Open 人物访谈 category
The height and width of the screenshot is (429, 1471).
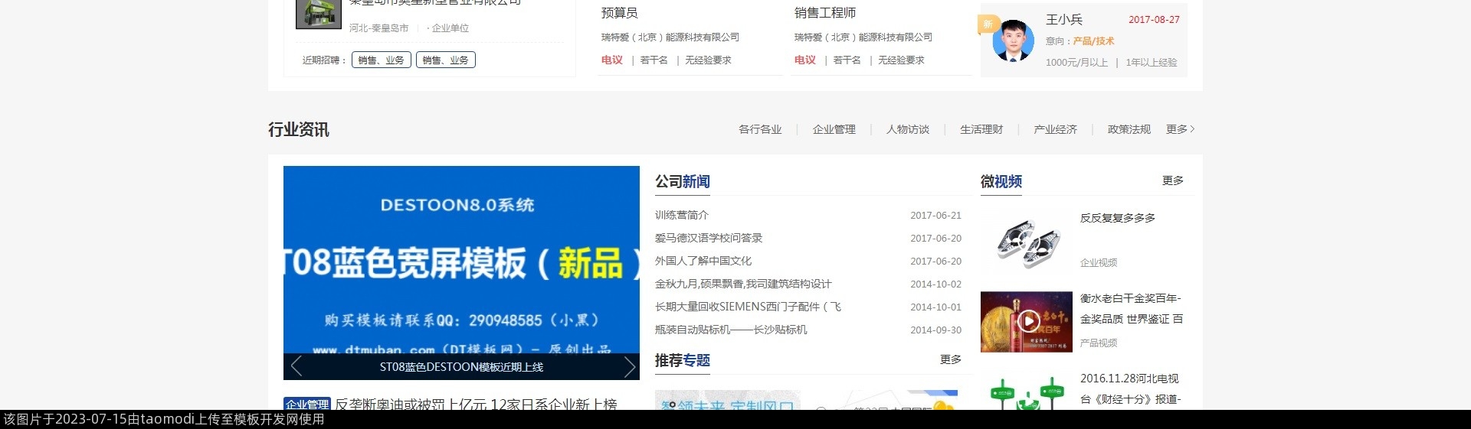pos(907,130)
